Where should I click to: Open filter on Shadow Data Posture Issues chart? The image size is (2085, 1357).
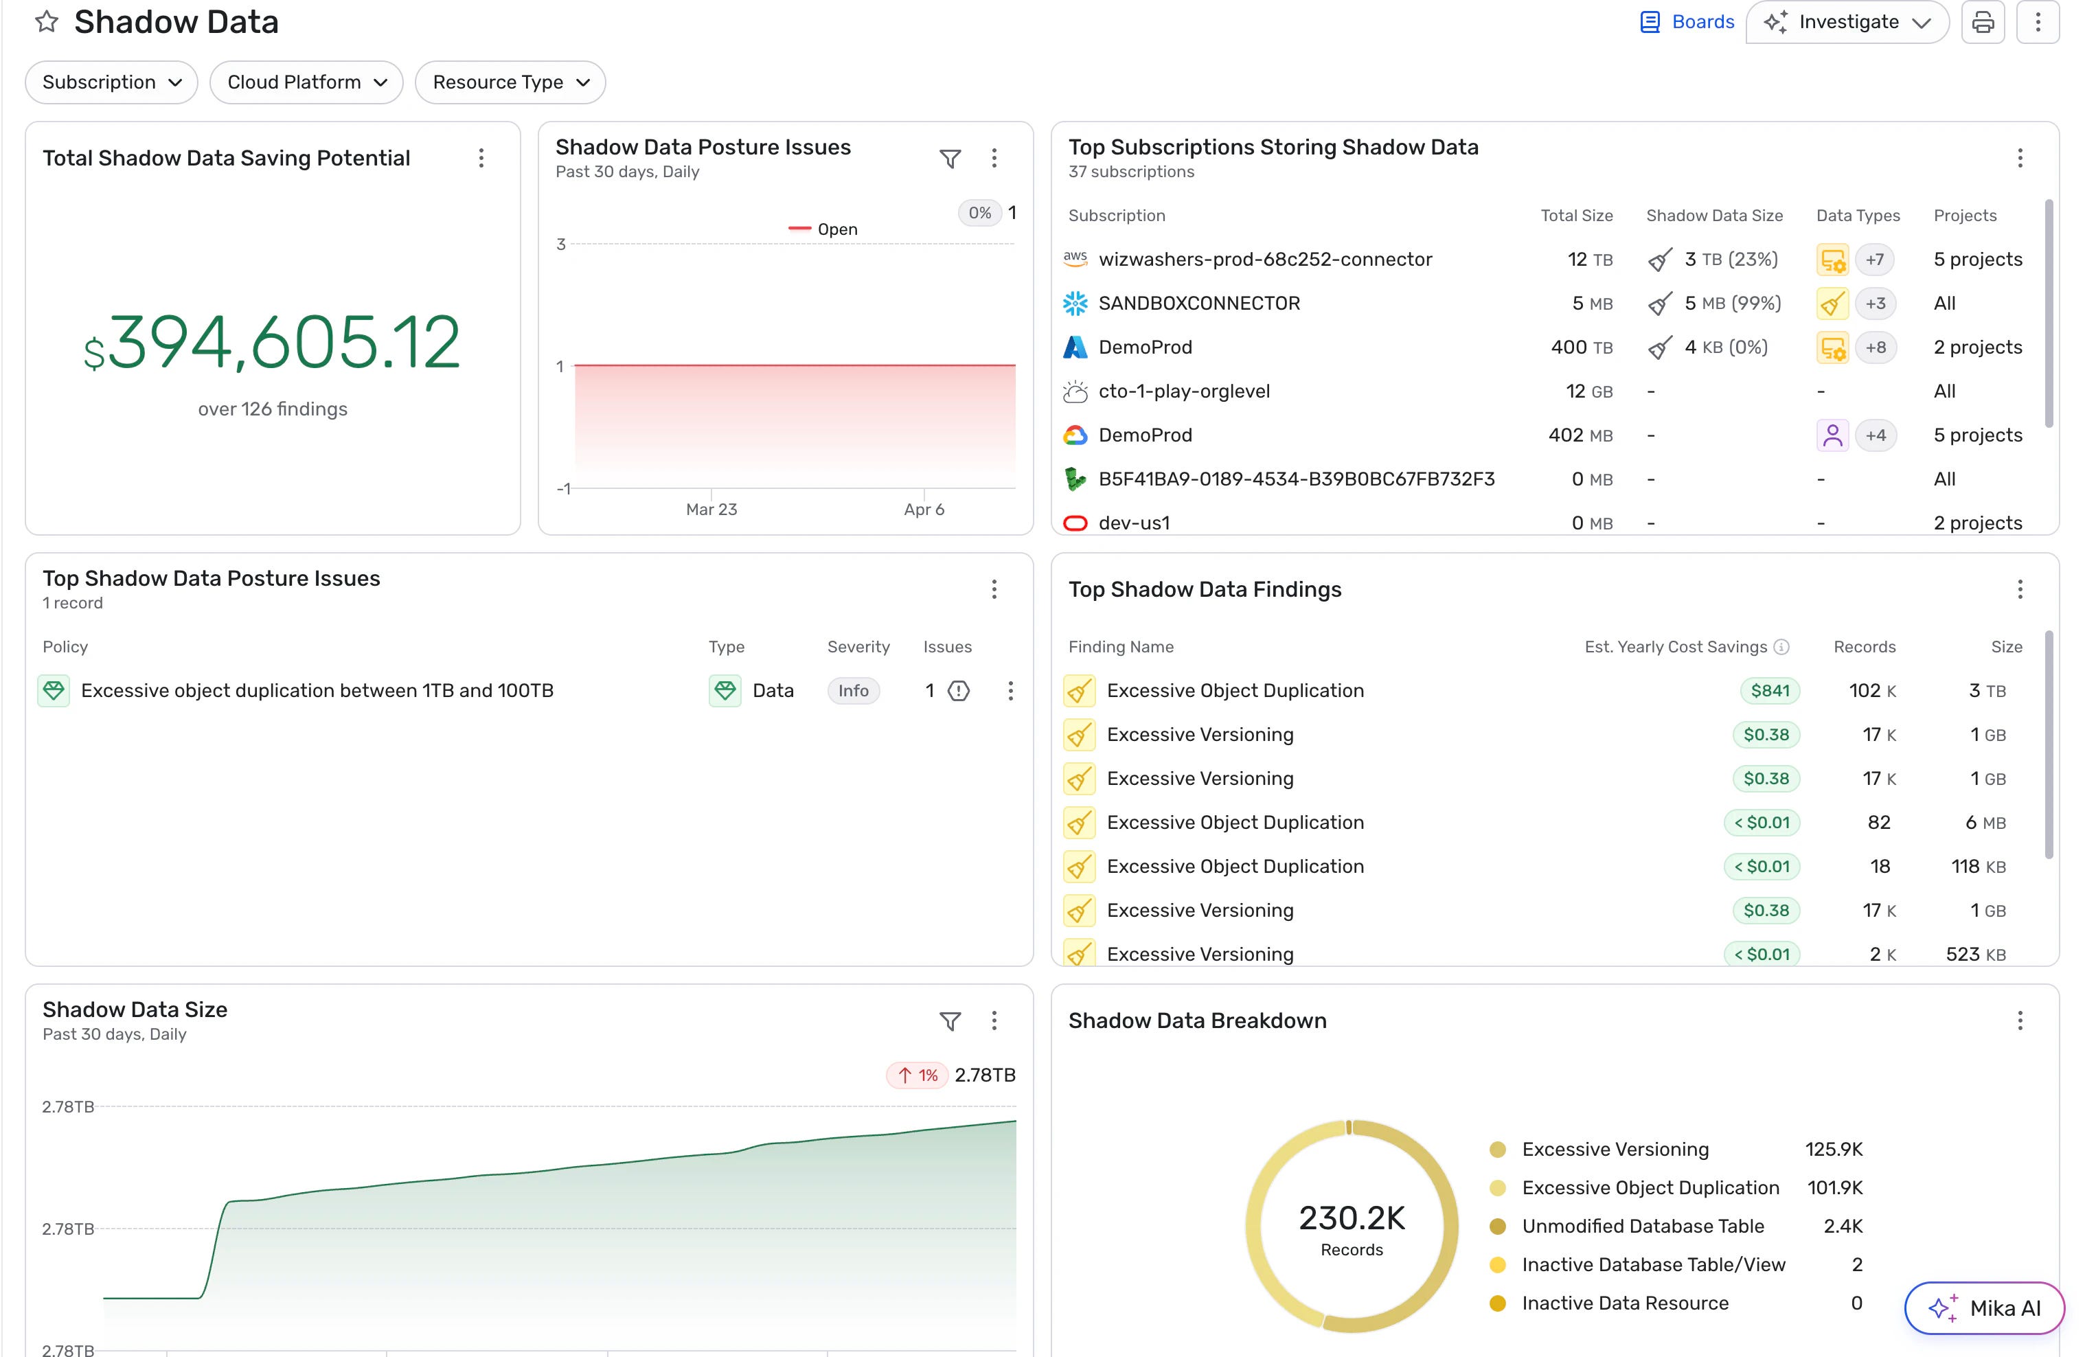(x=950, y=159)
